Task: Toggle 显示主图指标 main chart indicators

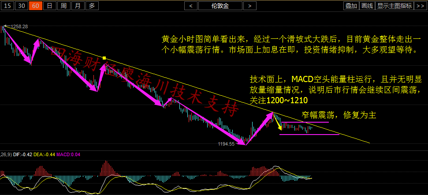Action: click(x=395, y=5)
